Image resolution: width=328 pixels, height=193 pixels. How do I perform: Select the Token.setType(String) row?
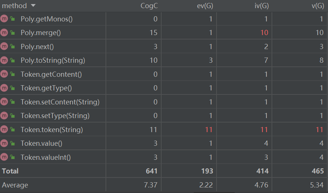click(55, 116)
